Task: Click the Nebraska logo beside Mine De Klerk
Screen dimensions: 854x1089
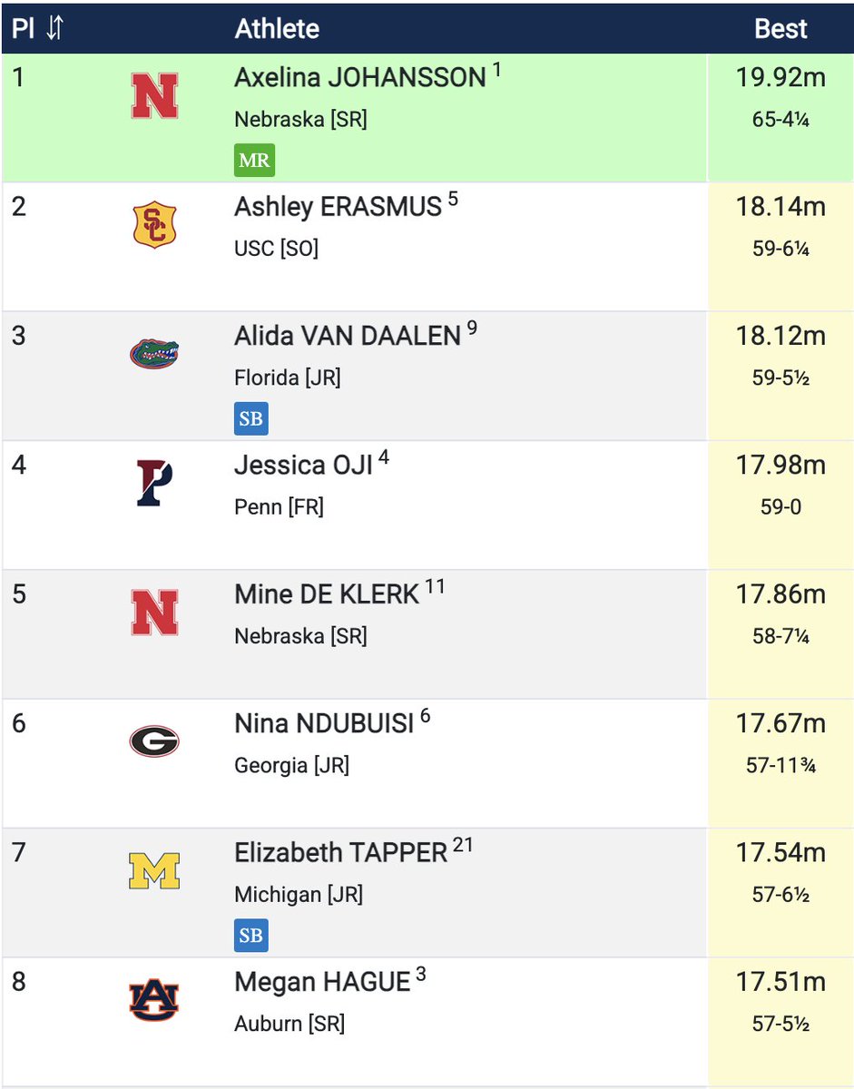Action: coord(154,613)
